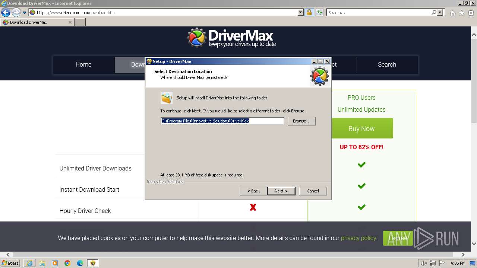Click the Browse... button in Setup

302,121
